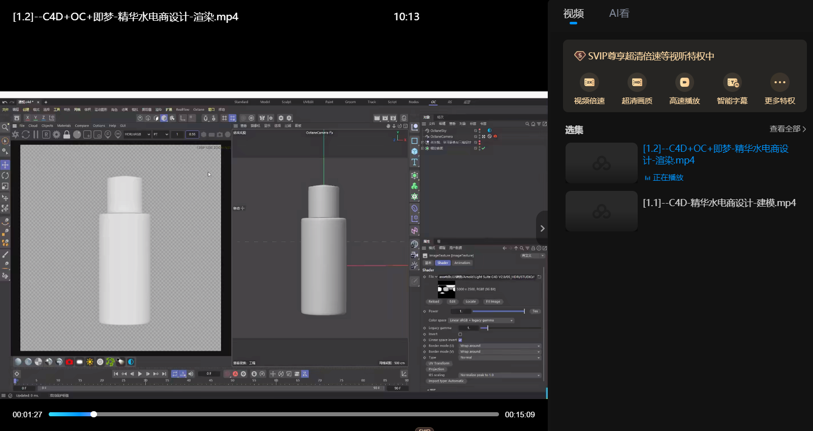Choose the Text spline tool
Screen dimensions: 813x431
(x=415, y=162)
